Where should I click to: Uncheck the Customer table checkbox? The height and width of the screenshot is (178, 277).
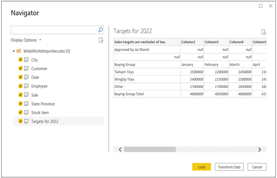tap(20, 68)
